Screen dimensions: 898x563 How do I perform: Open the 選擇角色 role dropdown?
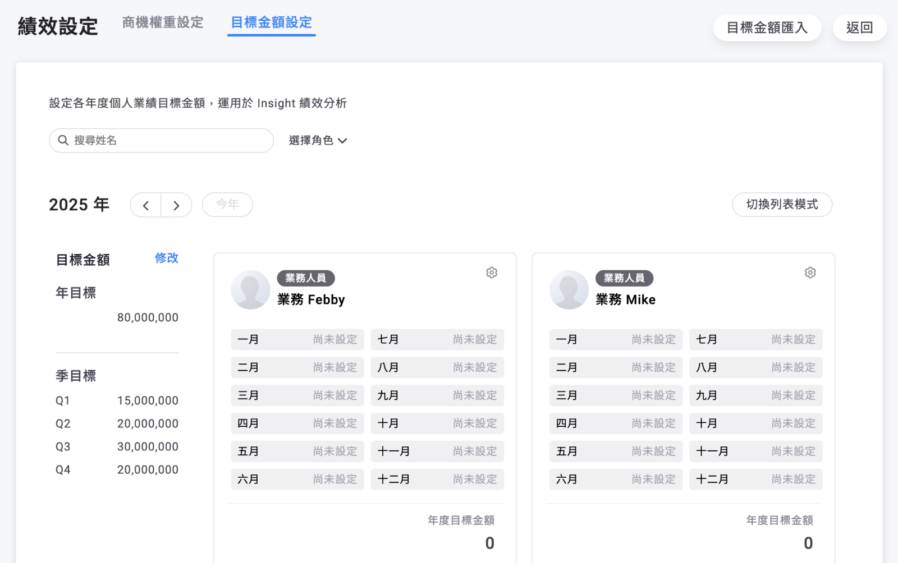click(x=311, y=140)
